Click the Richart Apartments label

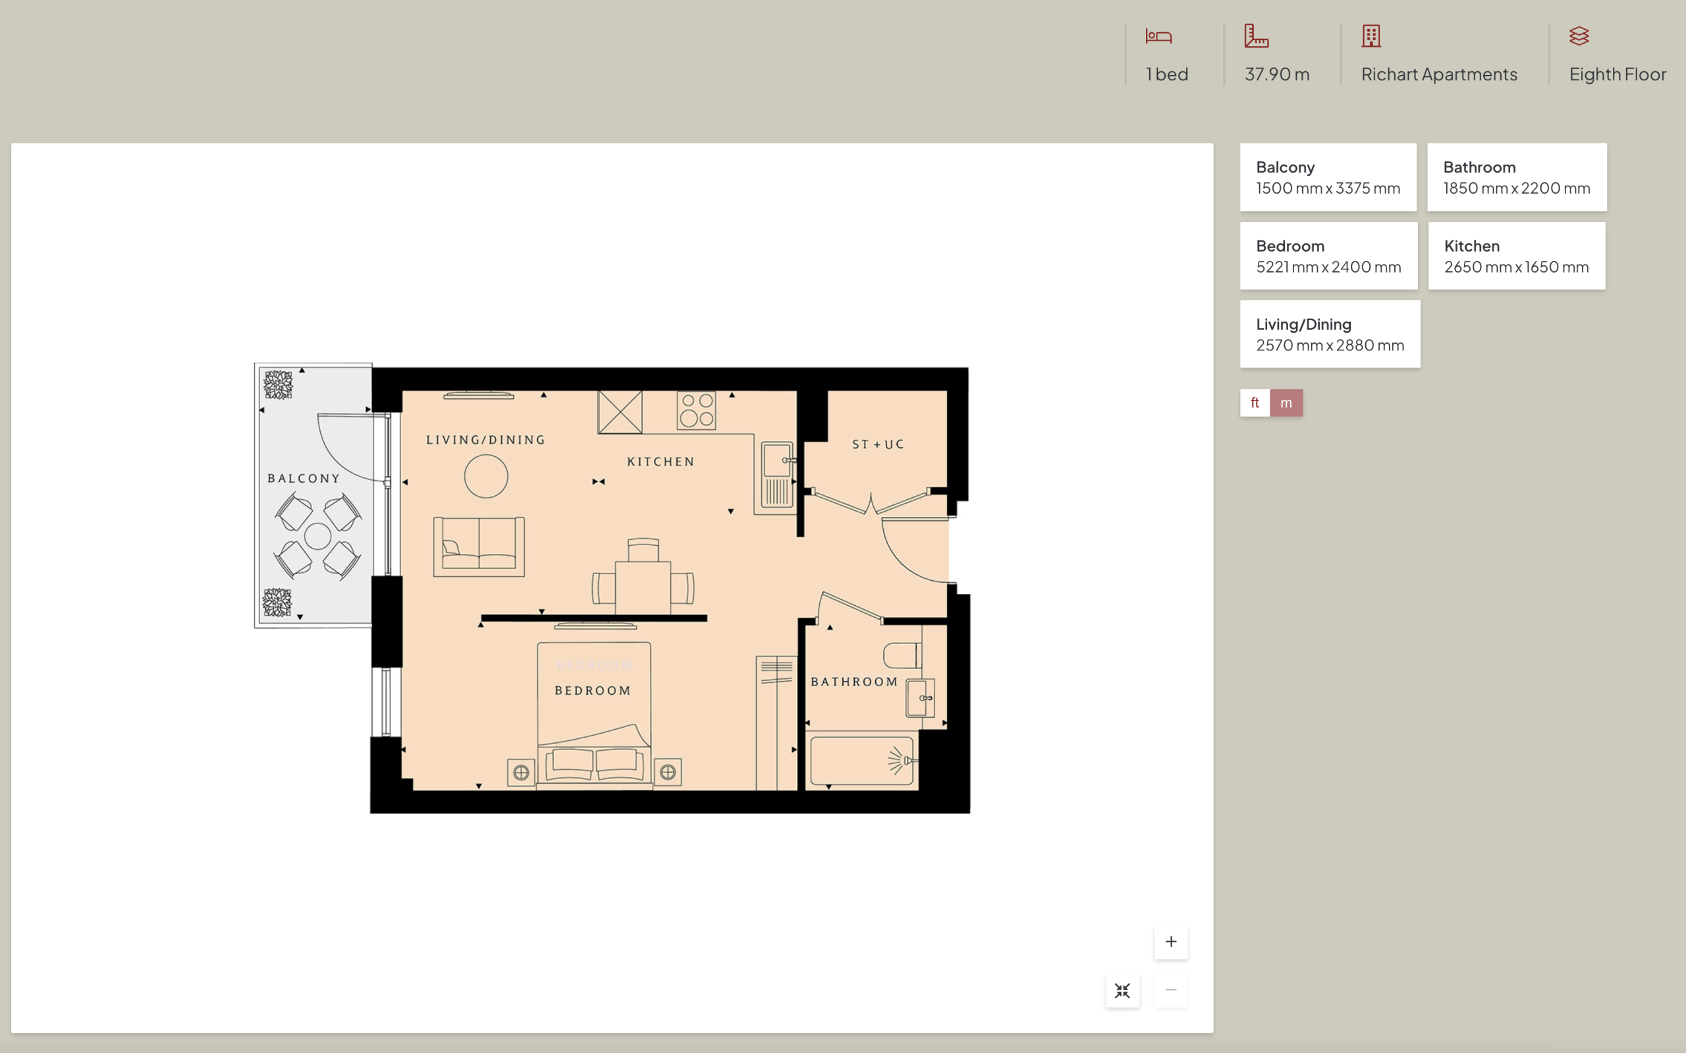pos(1439,74)
